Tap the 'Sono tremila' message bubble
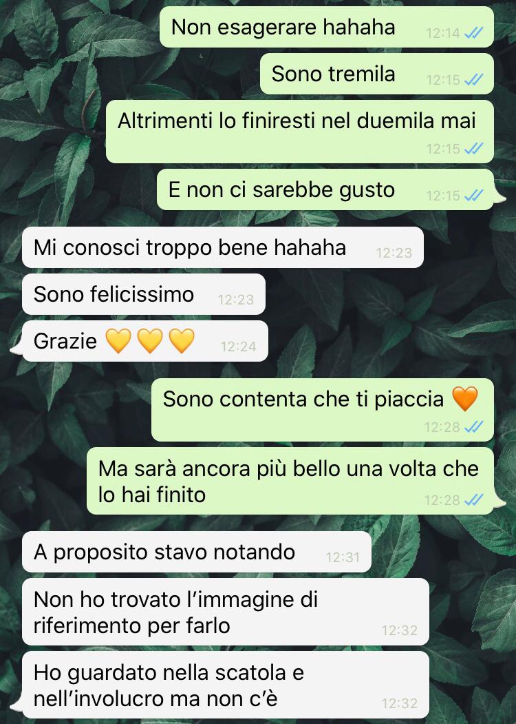This screenshot has width=516, height=724. [x=377, y=74]
